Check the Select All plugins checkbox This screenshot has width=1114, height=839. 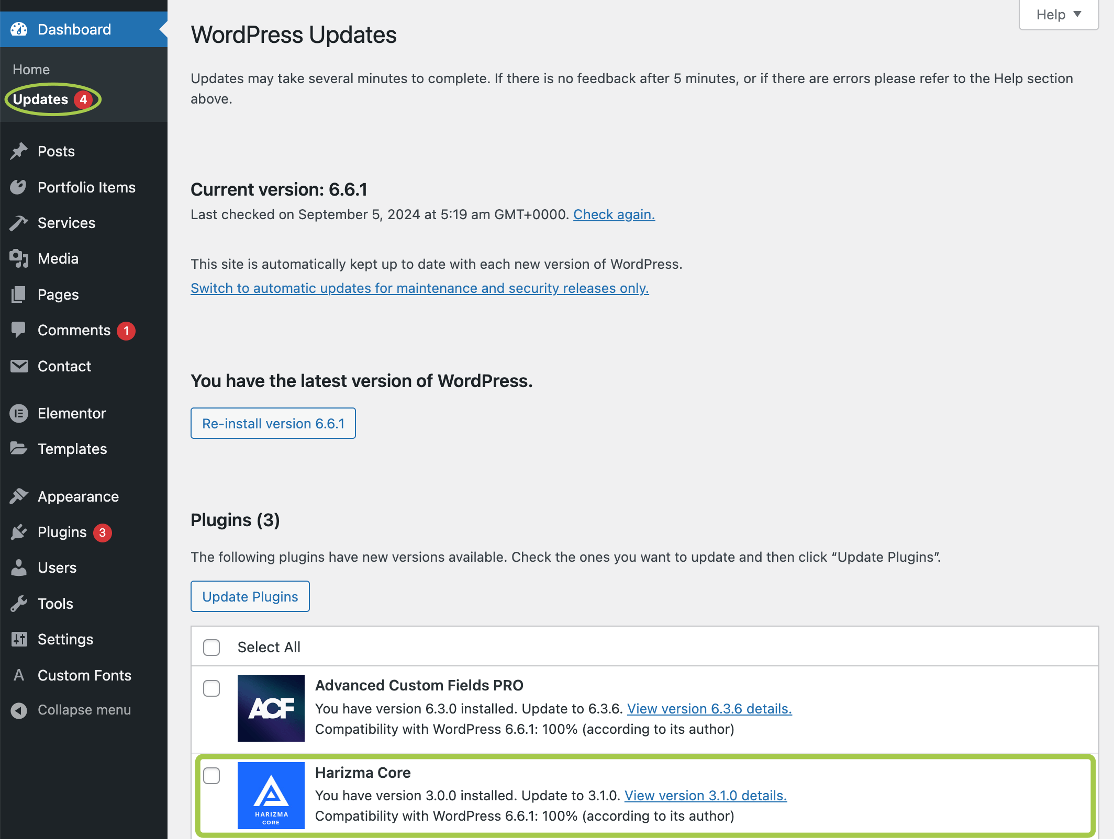click(x=211, y=647)
